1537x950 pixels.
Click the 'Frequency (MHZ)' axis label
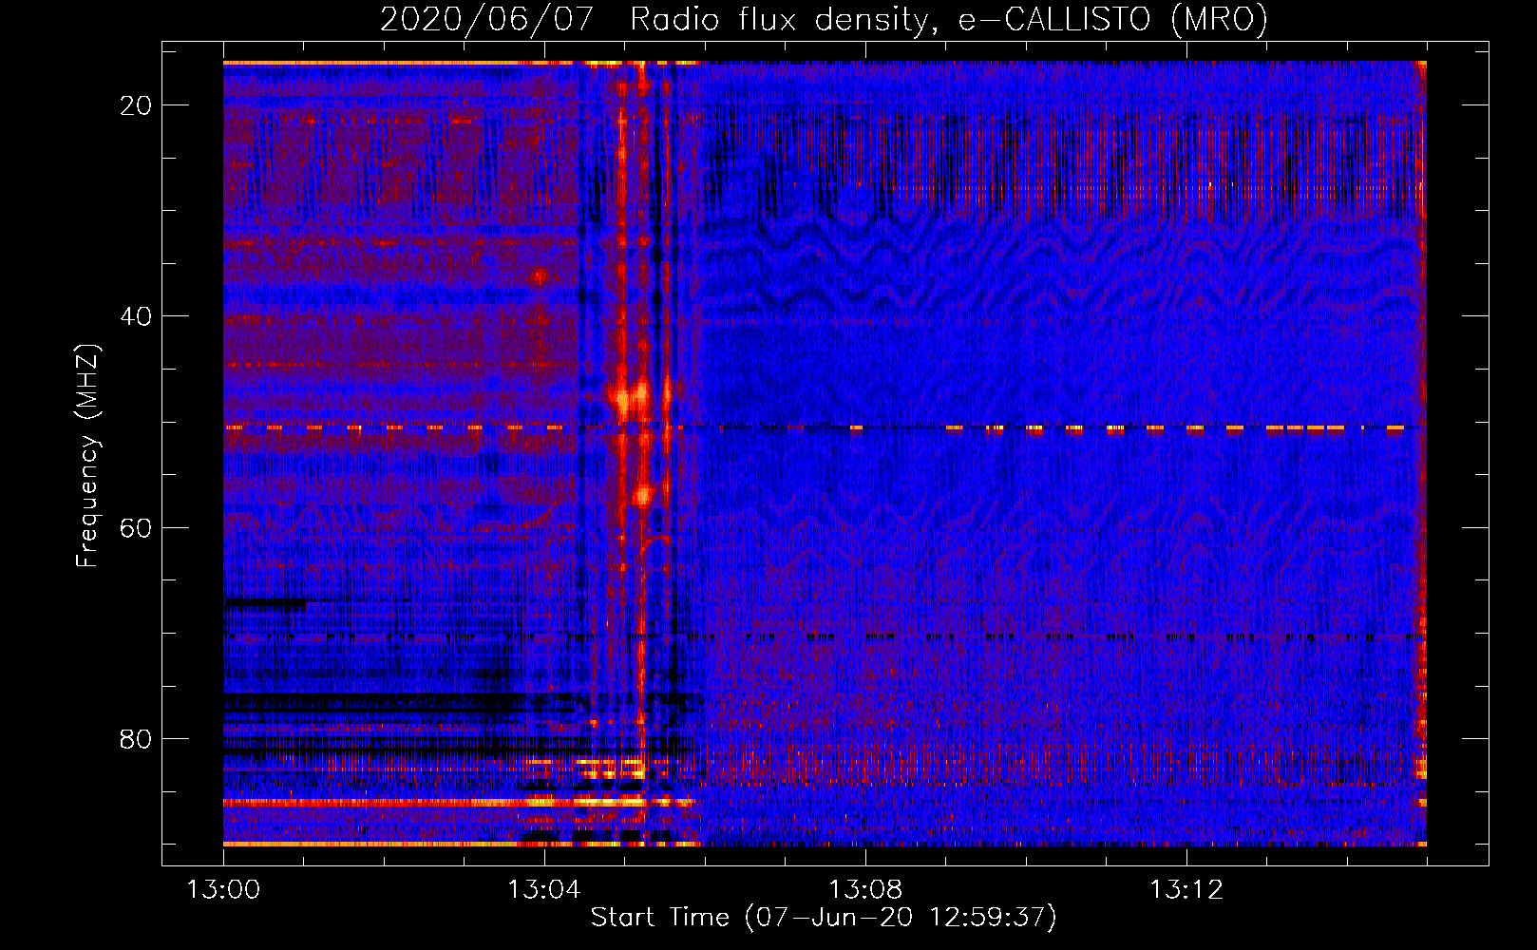(87, 456)
